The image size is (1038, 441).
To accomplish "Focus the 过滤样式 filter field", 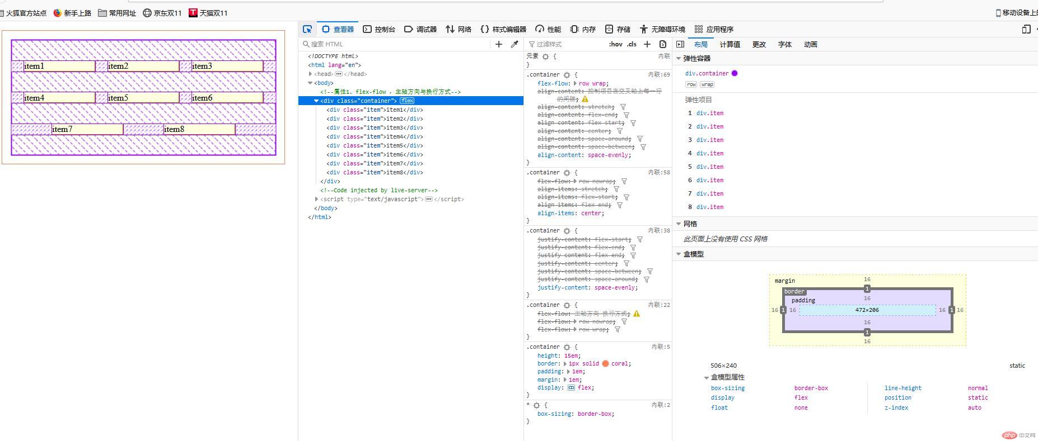I will tap(565, 44).
